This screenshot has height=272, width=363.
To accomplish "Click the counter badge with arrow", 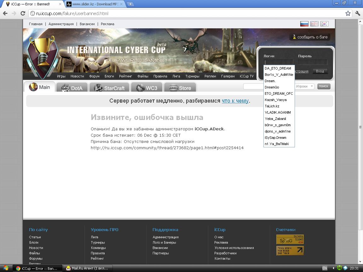I will coord(290,251).
